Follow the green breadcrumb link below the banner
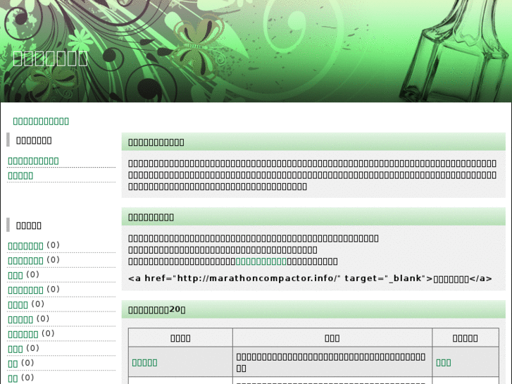This screenshot has width=512, height=384. click(41, 121)
